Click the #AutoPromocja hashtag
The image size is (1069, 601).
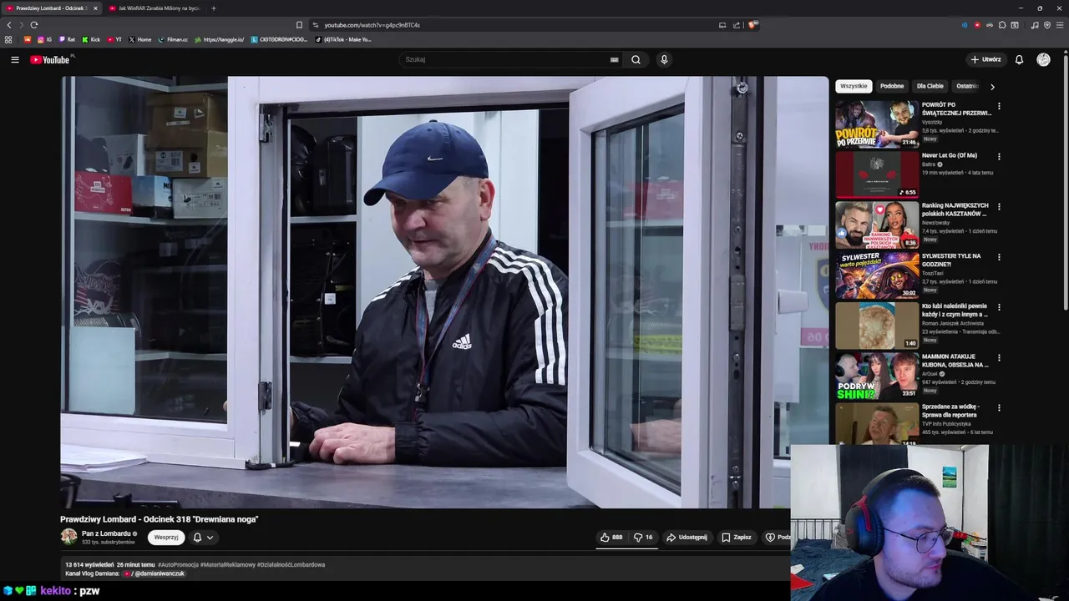pos(178,564)
